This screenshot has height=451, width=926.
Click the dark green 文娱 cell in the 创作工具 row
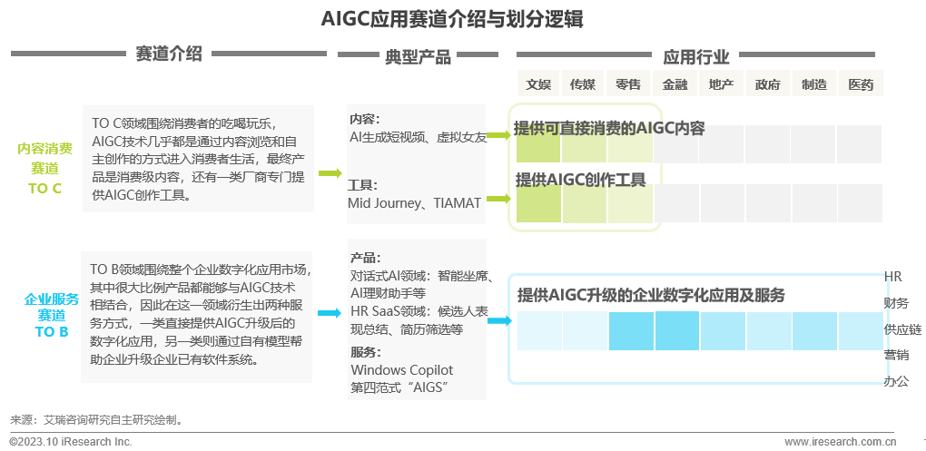coord(538,203)
